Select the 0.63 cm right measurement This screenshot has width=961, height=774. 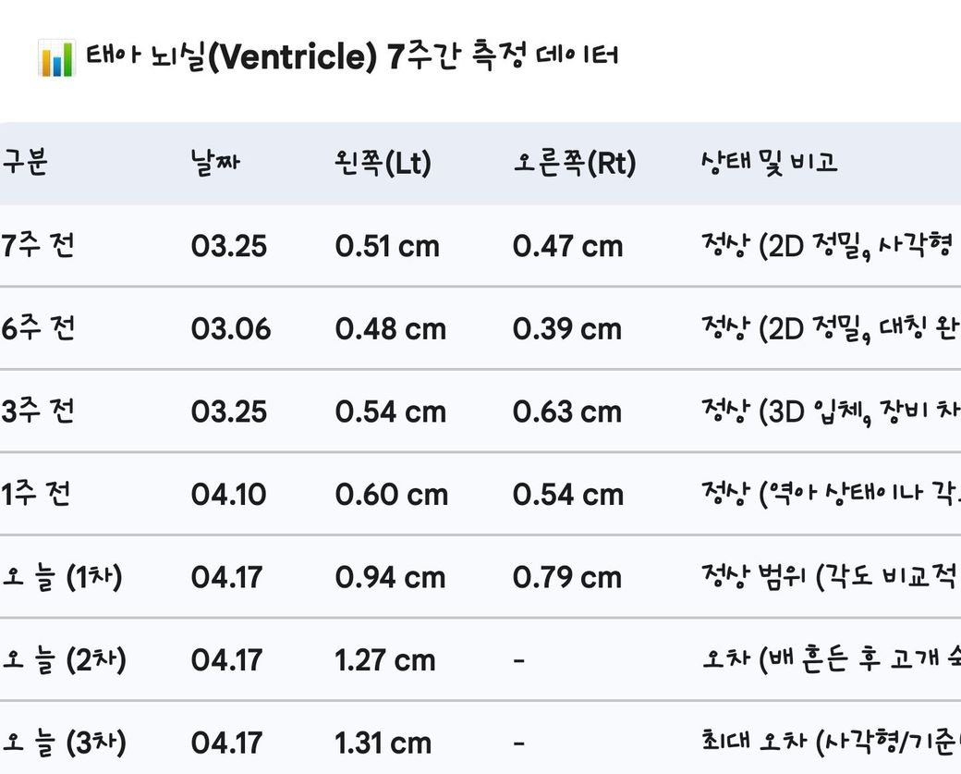click(567, 412)
